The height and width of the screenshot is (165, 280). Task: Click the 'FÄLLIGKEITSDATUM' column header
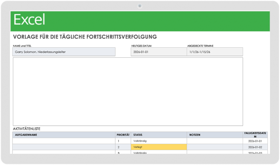(255, 135)
